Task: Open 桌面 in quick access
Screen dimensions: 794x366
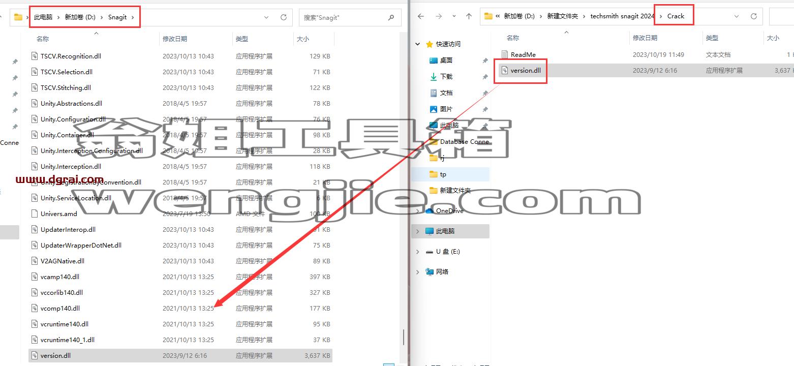Action: [x=446, y=60]
